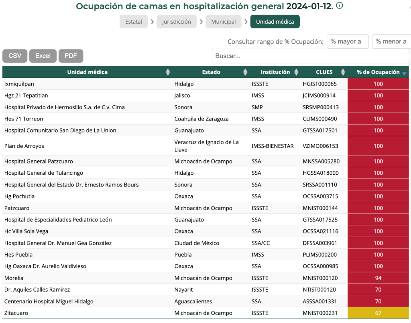Screen dimensions: 411x323
Task: Activate the Unidad médica view
Action: click(x=275, y=22)
